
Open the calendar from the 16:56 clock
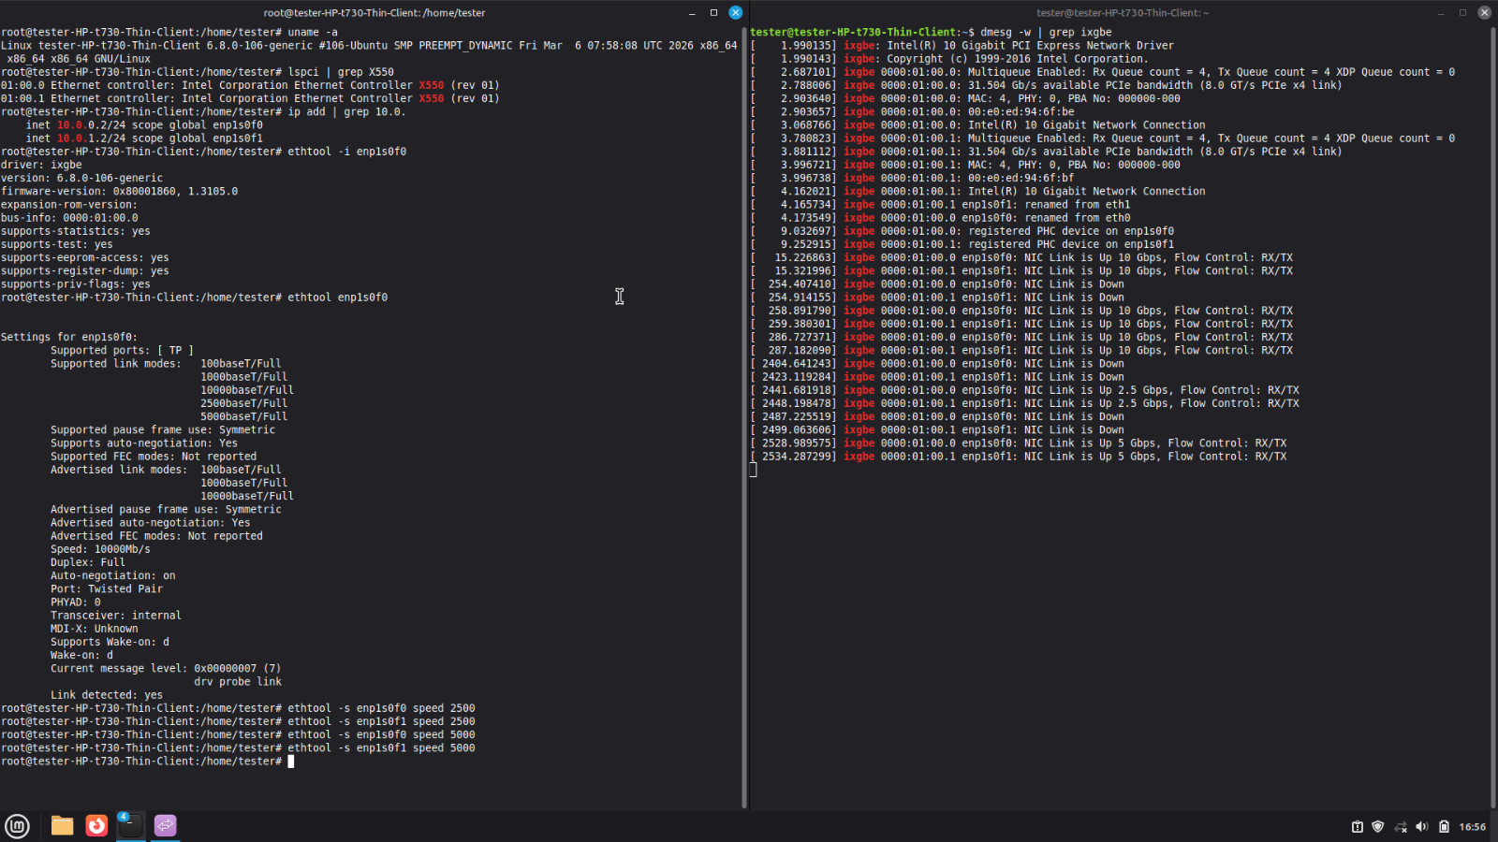point(1472,826)
